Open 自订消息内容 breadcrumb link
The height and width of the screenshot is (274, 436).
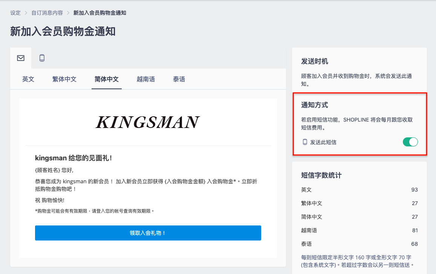(x=47, y=13)
